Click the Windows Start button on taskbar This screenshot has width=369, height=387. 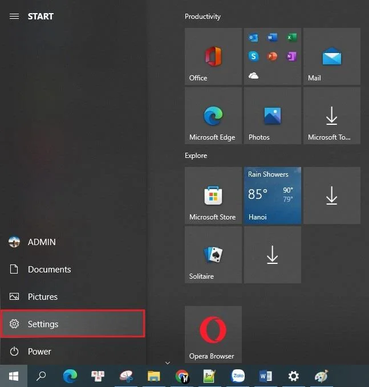click(14, 376)
